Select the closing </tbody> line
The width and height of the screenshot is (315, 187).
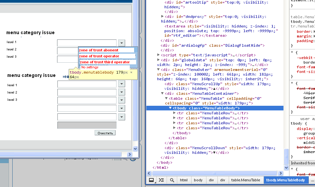click(x=182, y=133)
